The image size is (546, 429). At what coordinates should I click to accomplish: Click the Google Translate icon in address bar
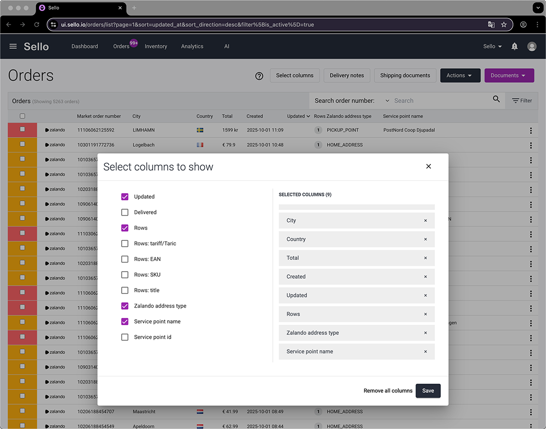tap(491, 24)
